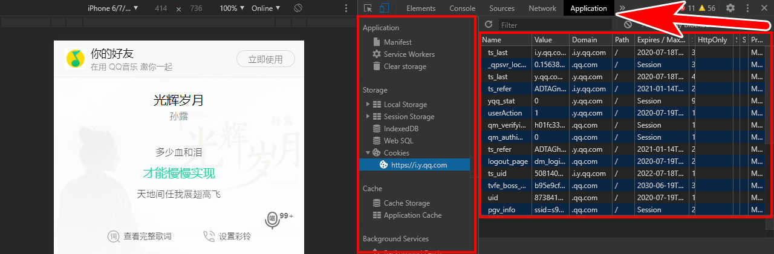Open 查看完整歌词 full lyrics link

[x=140, y=236]
